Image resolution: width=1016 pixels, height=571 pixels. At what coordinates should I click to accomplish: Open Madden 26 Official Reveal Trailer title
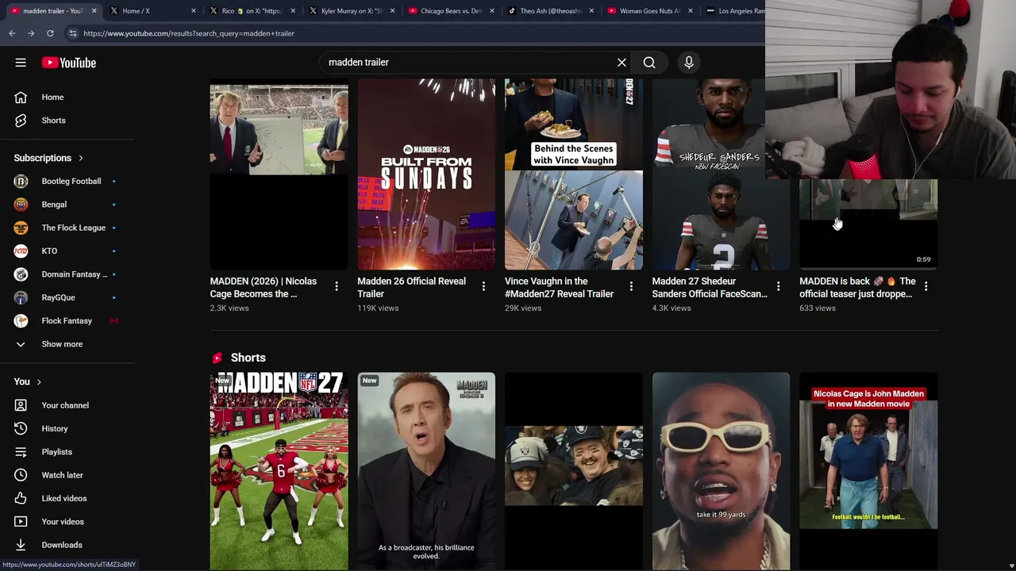click(x=411, y=287)
